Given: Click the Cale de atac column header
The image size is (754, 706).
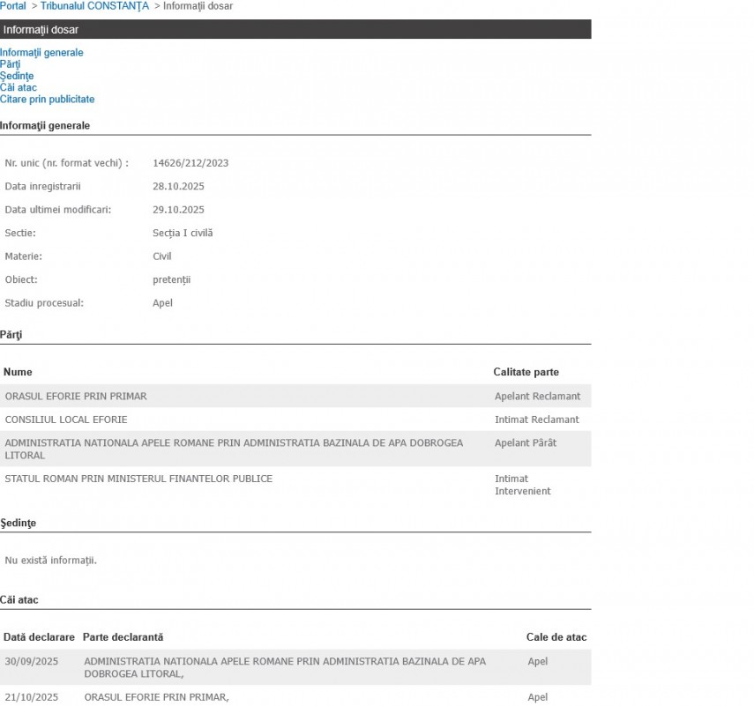Looking at the screenshot, I should (556, 637).
